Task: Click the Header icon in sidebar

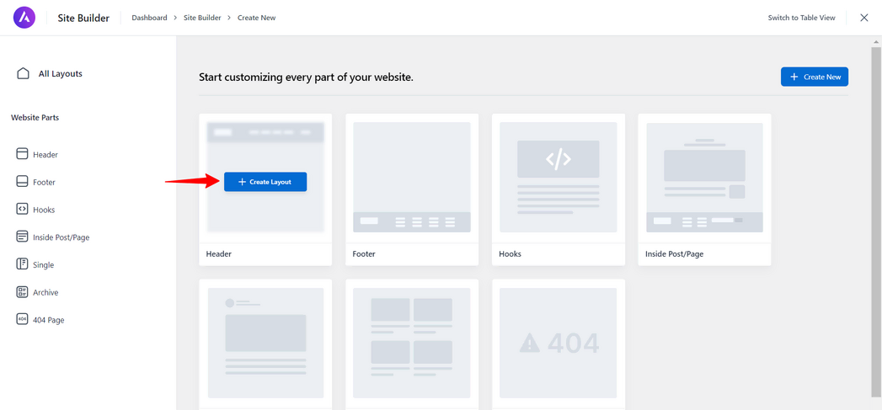Action: tap(22, 154)
